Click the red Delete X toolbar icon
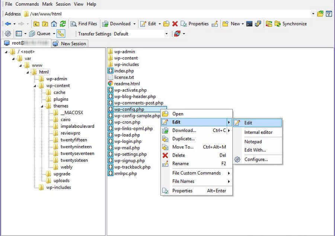The height and width of the screenshot is (236, 335). pyautogui.click(x=175, y=24)
